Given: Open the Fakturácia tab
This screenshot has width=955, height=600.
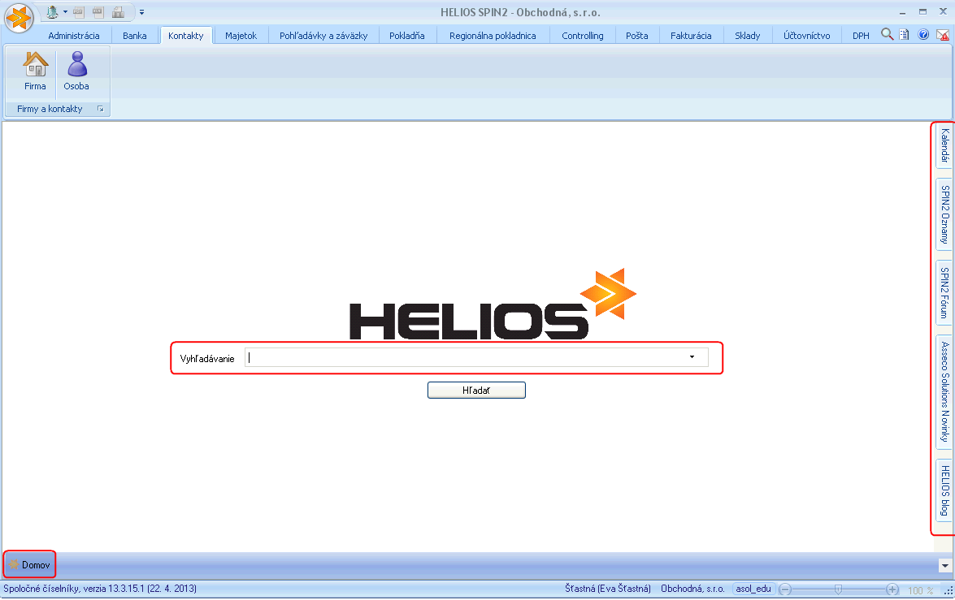Looking at the screenshot, I should 691,35.
